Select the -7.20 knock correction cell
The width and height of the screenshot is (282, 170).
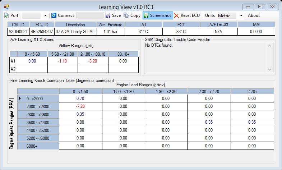tap(80, 106)
